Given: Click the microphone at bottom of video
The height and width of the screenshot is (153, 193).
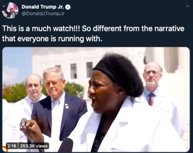Looking at the screenshot, I should point(66,145).
